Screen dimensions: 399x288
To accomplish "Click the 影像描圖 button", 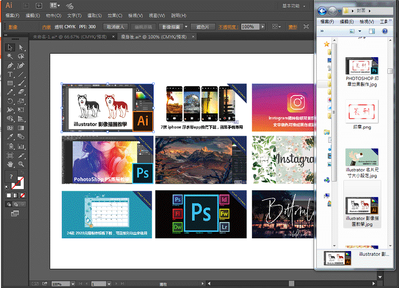I will [171, 27].
